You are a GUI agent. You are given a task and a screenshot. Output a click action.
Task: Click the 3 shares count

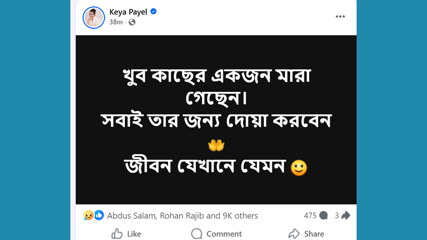(x=337, y=216)
